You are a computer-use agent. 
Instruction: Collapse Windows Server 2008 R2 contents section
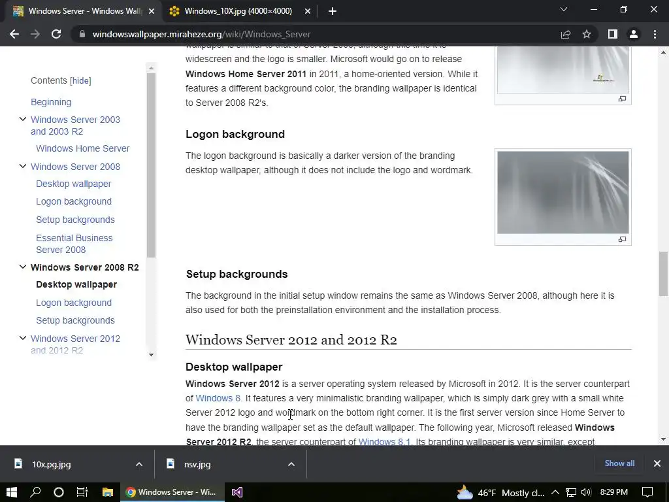point(23,267)
